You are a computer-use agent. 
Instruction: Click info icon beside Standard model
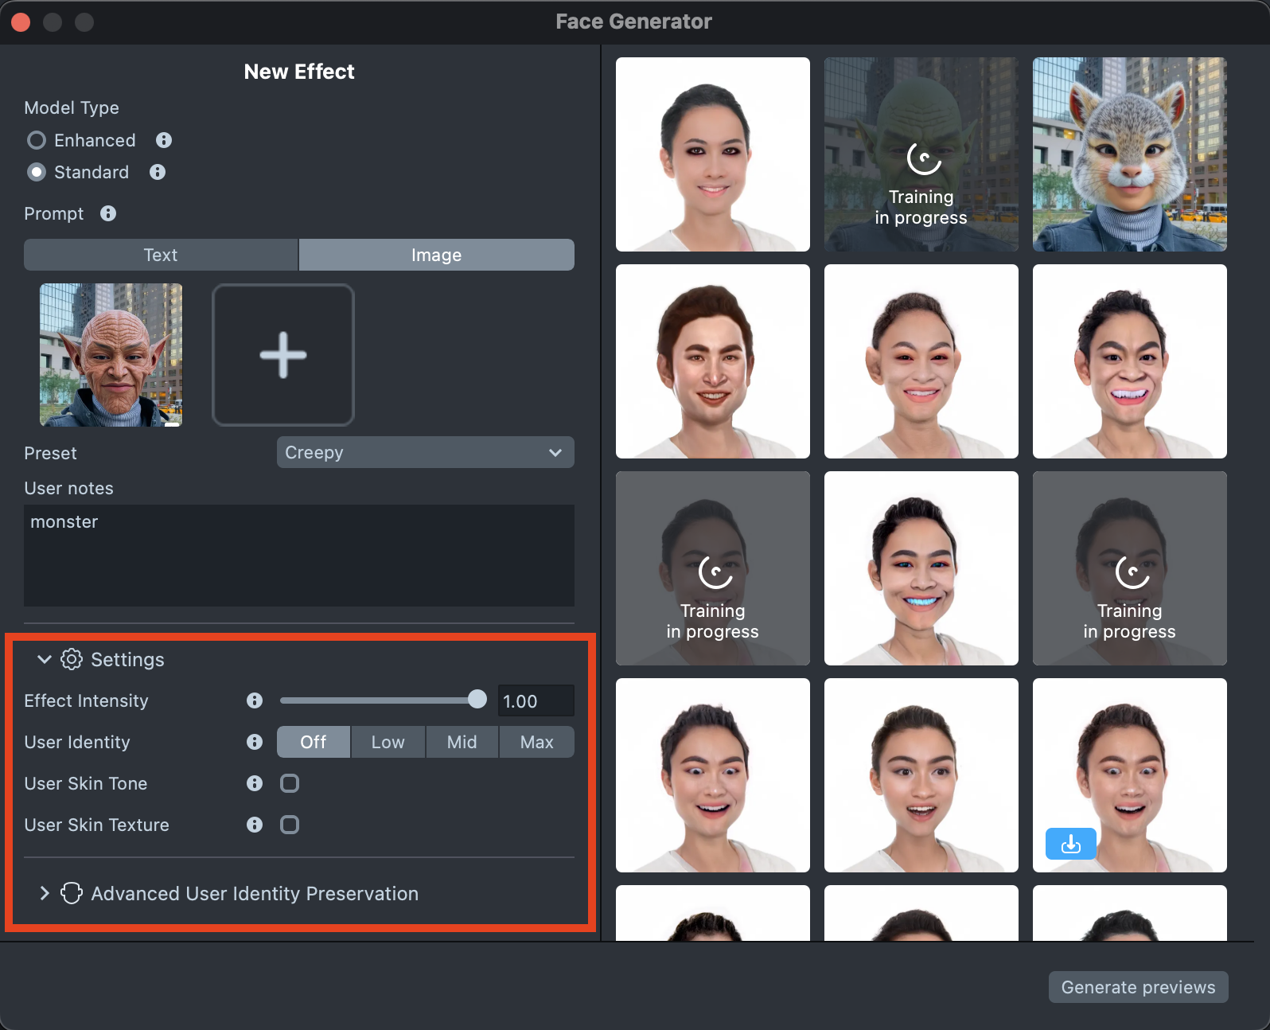click(158, 172)
